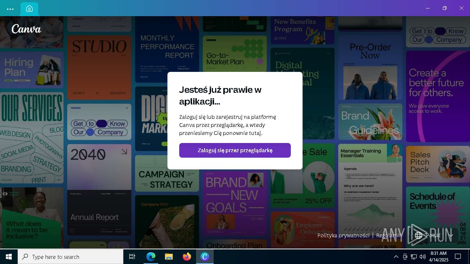Screen dimensions: 470x264
Task: Minimize the Canva window
Action: (428, 8)
